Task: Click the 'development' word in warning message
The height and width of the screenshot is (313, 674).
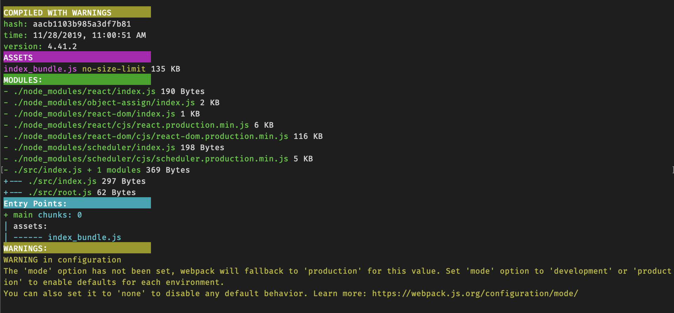Action: click(581, 271)
